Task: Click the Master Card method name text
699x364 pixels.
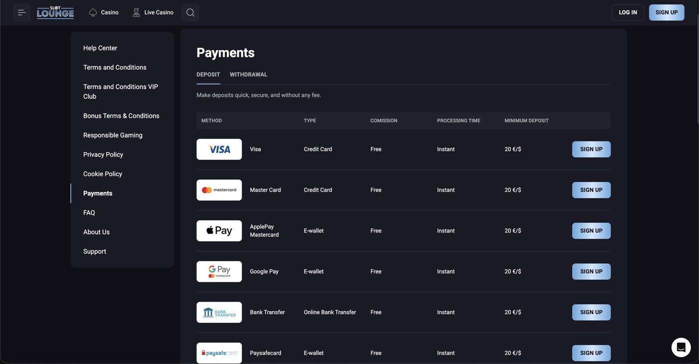Action: click(x=266, y=190)
